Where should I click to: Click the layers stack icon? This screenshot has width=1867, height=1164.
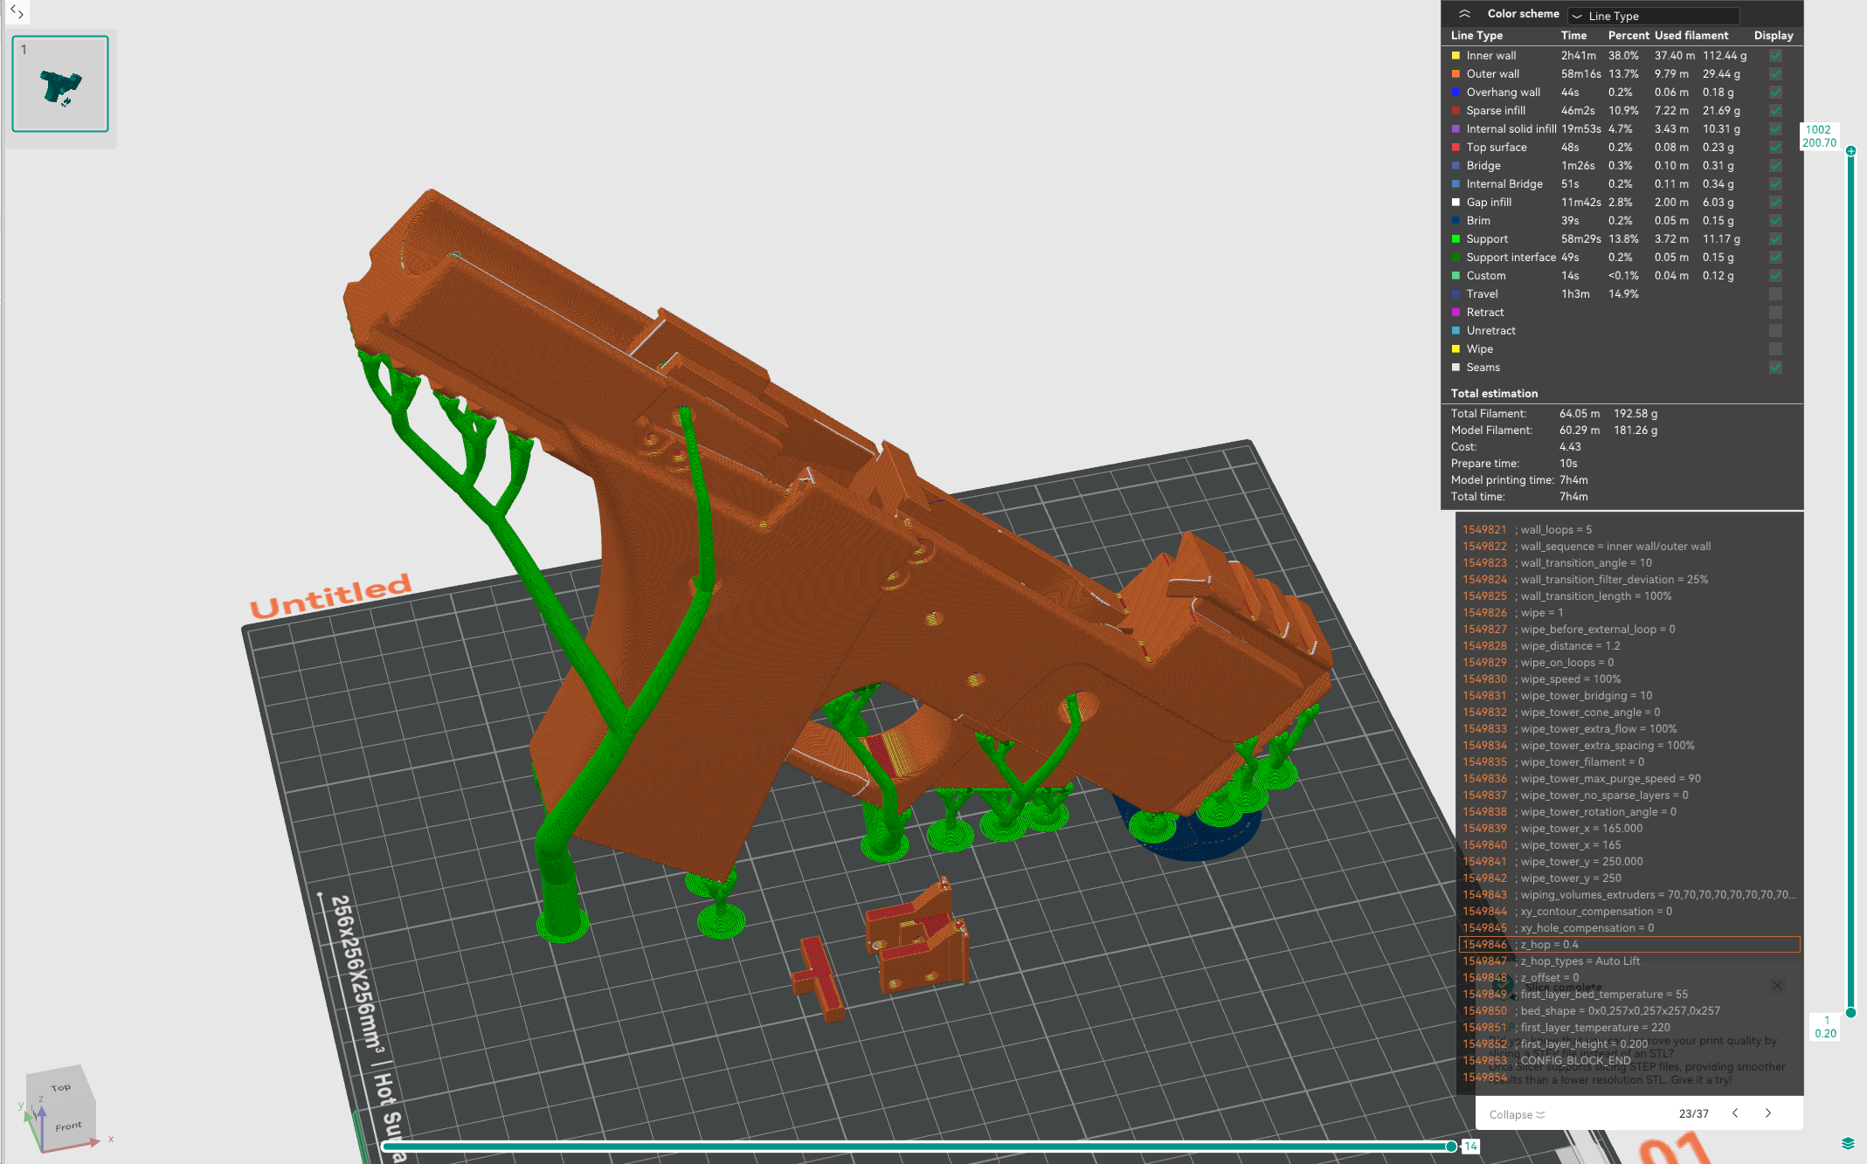[x=1848, y=1143]
